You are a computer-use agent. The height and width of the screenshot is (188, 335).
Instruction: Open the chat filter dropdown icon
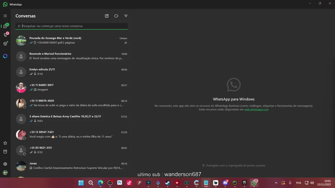[126, 16]
